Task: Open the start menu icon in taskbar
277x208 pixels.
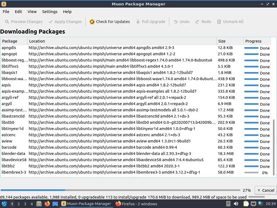Action: coord(4,204)
